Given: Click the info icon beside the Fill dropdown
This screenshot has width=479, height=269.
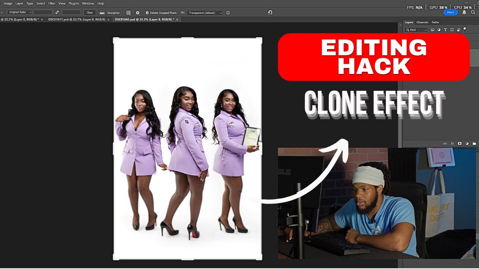Looking at the screenshot, I should pyautogui.click(x=228, y=13).
